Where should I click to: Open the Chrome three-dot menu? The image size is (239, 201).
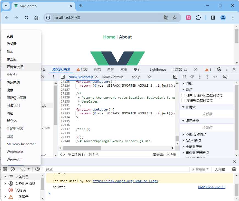click(x=233, y=18)
